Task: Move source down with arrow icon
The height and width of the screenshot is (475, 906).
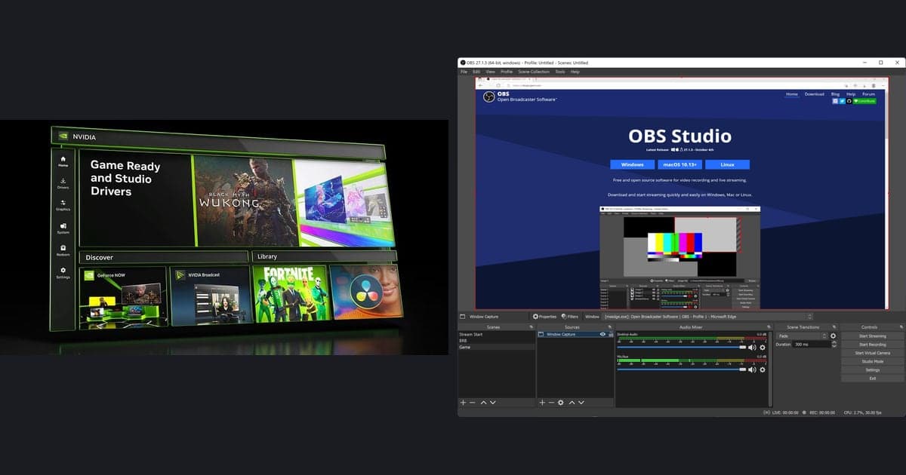Action: 581,403
